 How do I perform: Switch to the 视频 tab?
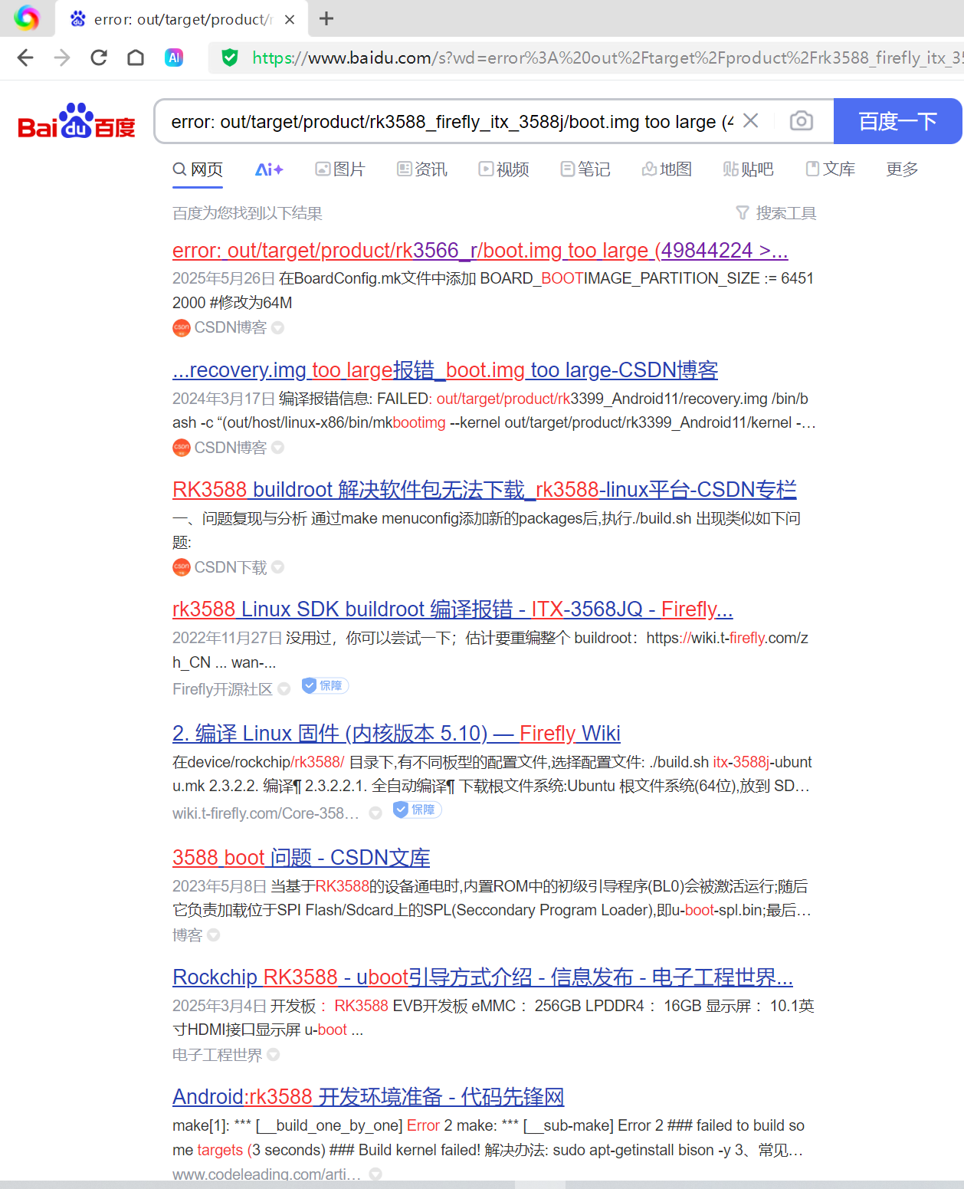(x=504, y=169)
